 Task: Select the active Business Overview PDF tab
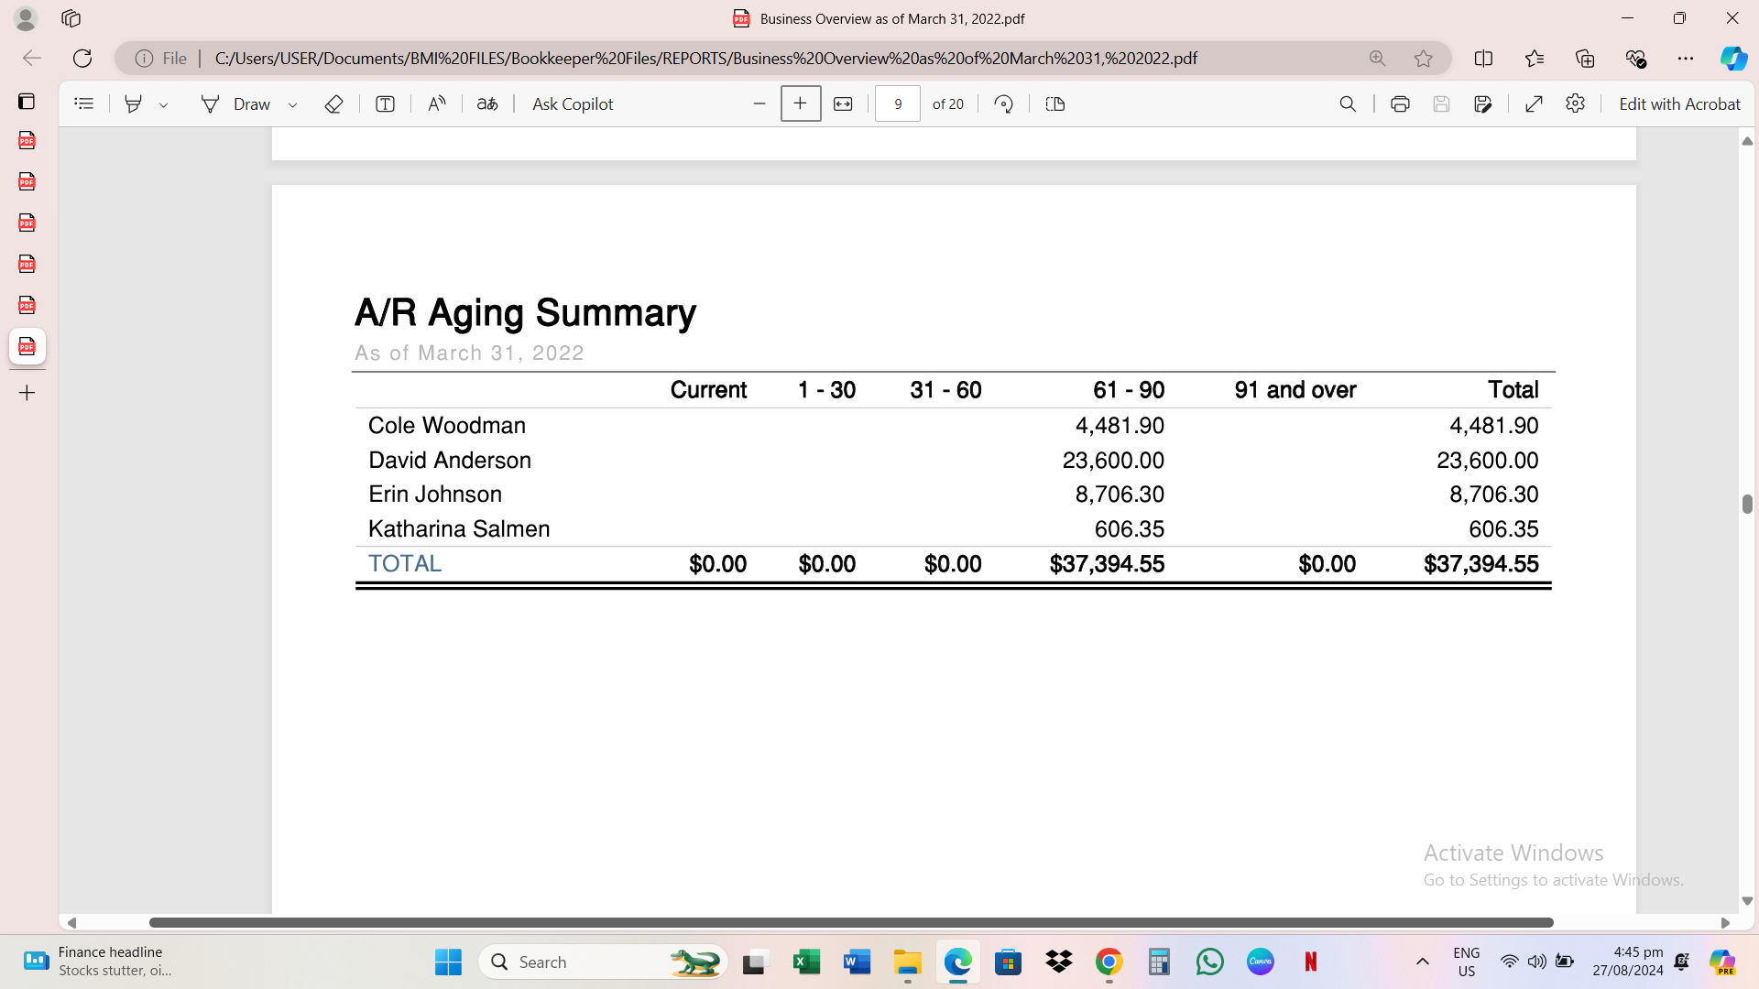(x=27, y=347)
